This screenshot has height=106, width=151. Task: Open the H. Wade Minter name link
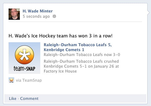(37, 11)
